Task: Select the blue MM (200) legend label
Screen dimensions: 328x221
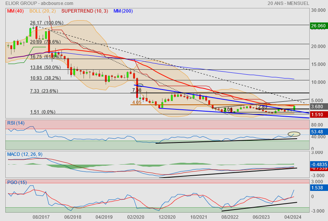Action: point(122,11)
